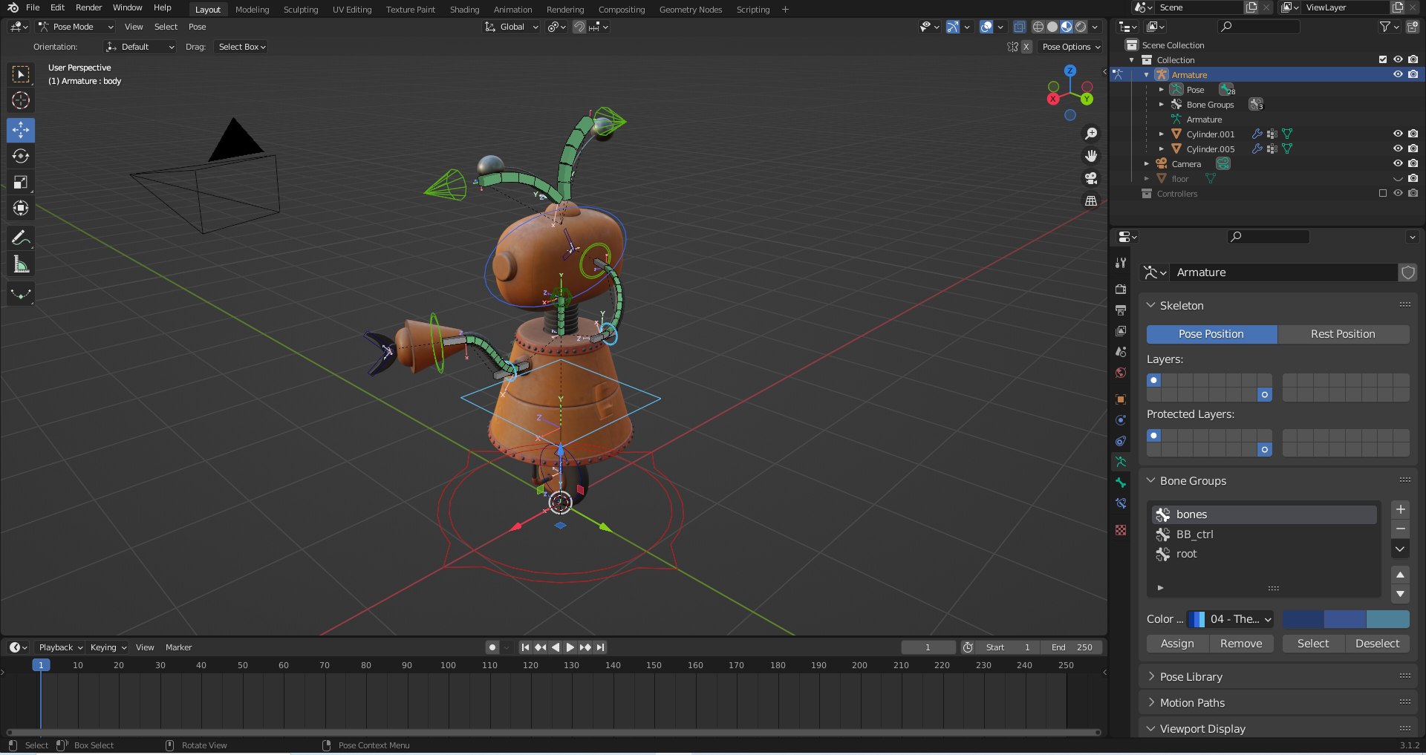This screenshot has height=755, width=1426.
Task: Click the pan hand viewport icon
Action: [x=1091, y=156]
